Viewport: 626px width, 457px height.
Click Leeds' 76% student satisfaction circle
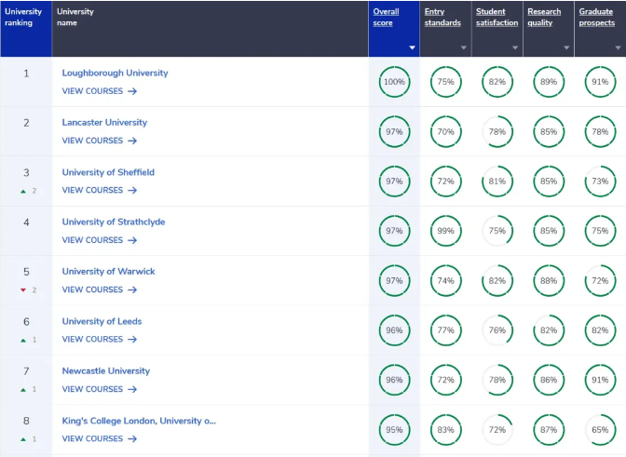497,330
